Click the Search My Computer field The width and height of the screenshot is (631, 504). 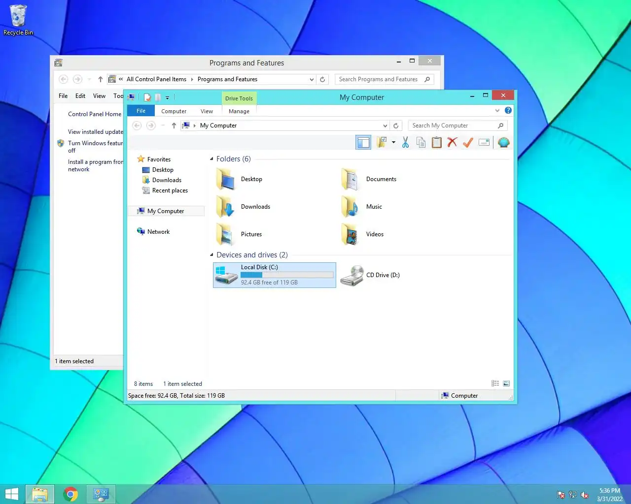pos(457,126)
